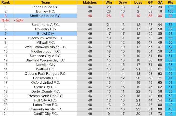Click Leeds United's 100 points cell
The image size is (176, 116).
(170, 7)
